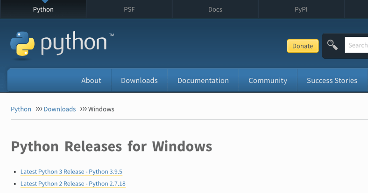Open the Success Stories menu
Image resolution: width=368 pixels, height=193 pixels.
coord(332,80)
